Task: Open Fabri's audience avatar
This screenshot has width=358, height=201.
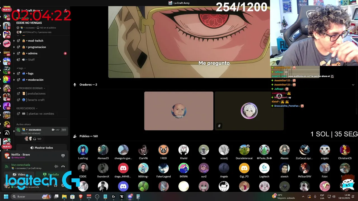Action: 325,168
